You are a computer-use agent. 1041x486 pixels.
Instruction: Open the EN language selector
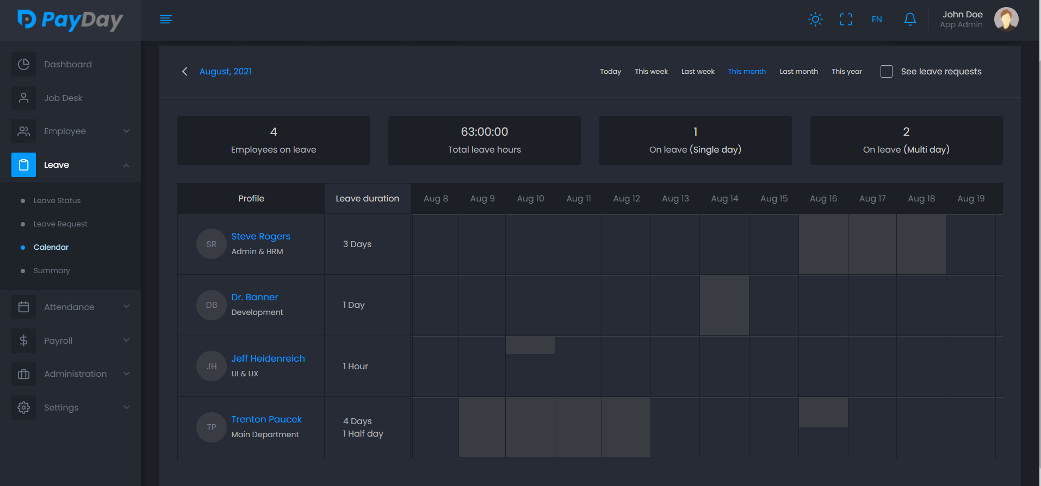(x=877, y=20)
